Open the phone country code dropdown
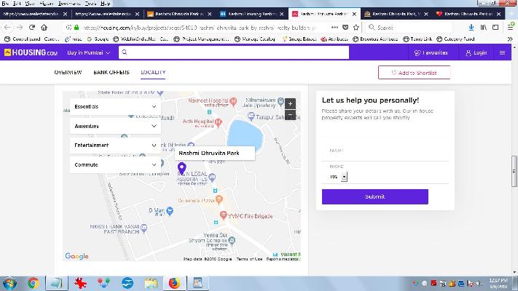The height and width of the screenshot is (291, 518). tap(344, 177)
